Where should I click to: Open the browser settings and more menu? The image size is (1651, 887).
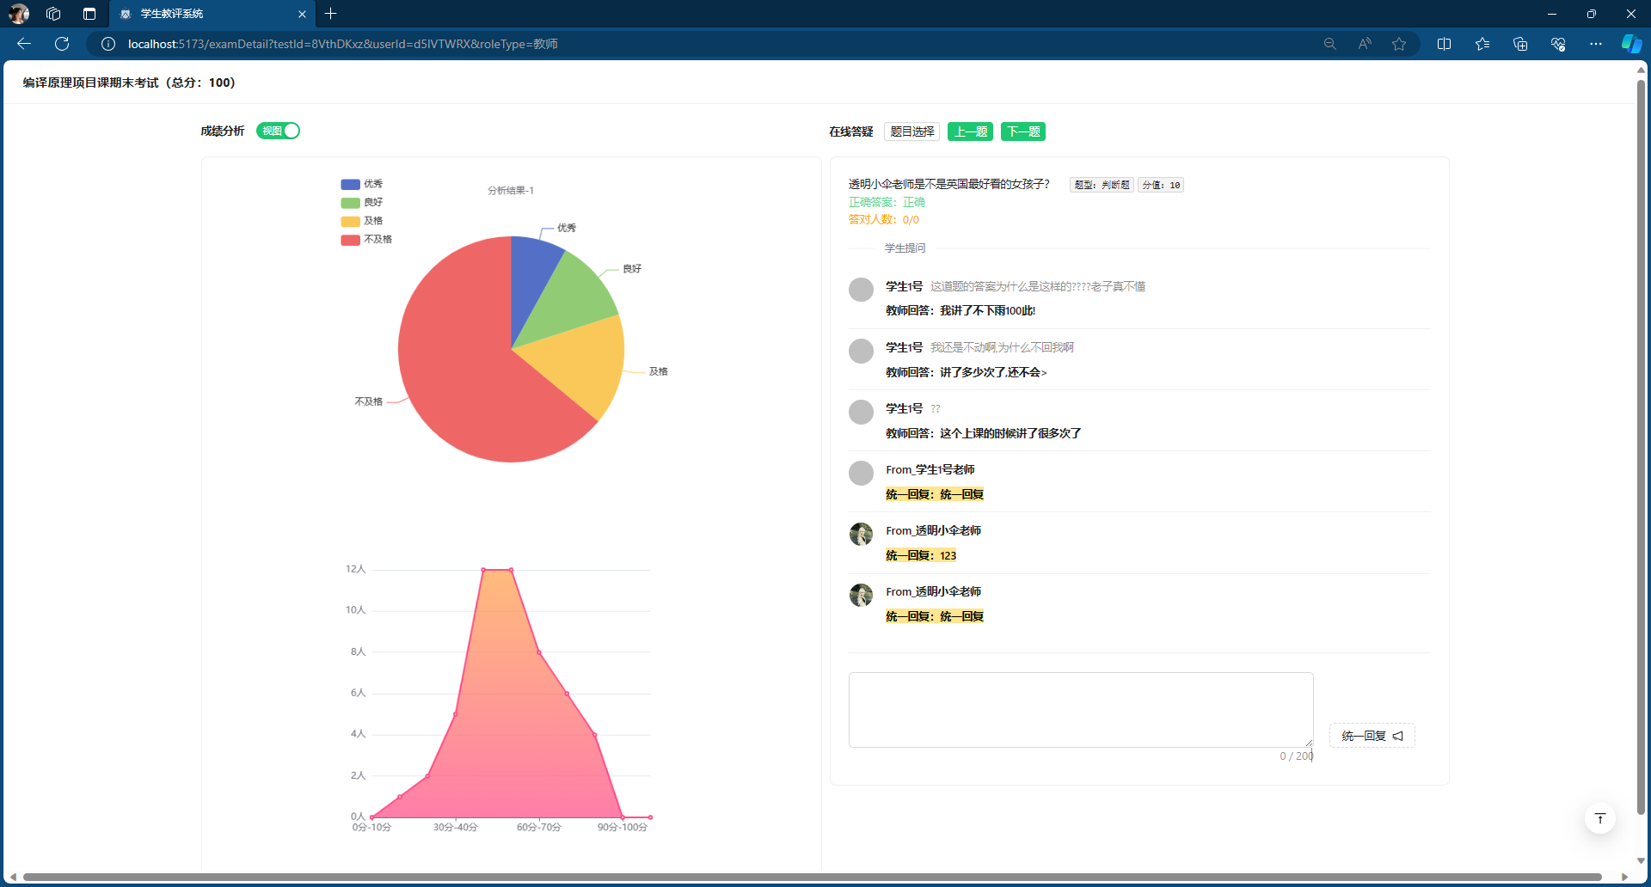(x=1596, y=44)
